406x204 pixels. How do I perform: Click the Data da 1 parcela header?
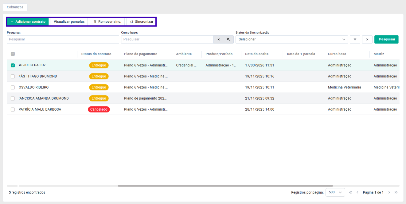(x=301, y=54)
